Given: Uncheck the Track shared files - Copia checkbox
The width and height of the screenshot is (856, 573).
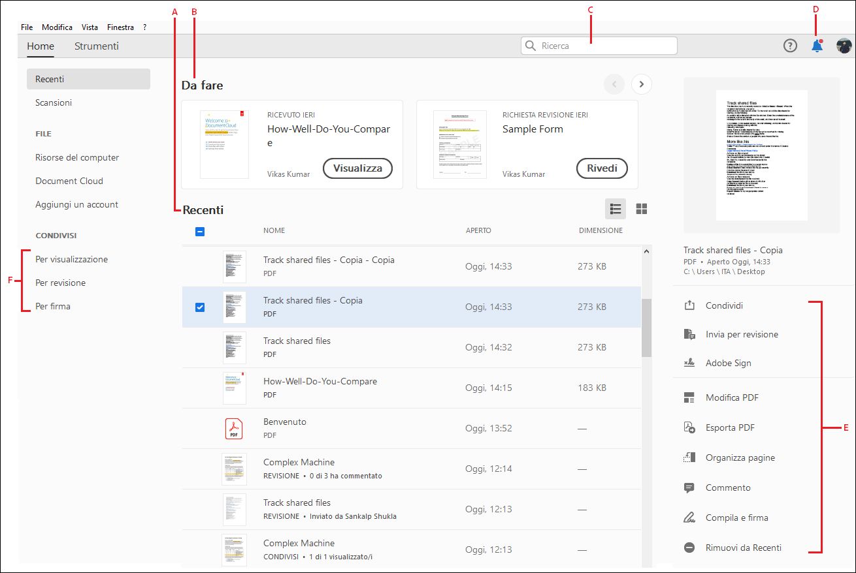Looking at the screenshot, I should click(200, 307).
